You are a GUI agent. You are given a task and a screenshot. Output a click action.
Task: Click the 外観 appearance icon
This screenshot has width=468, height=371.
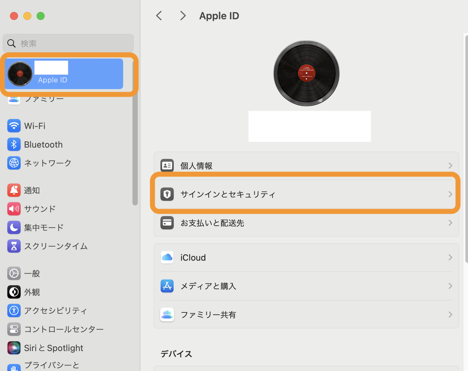tap(14, 292)
